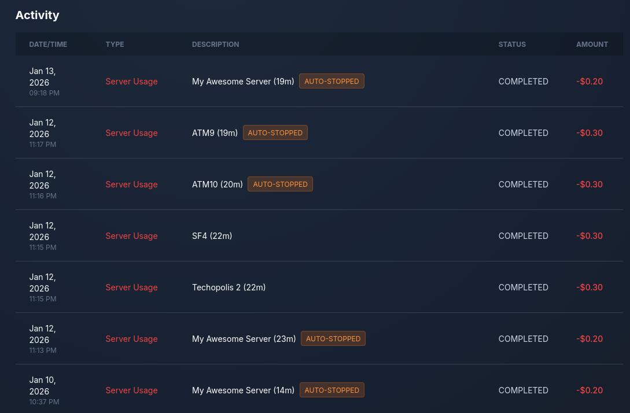Image resolution: width=630 pixels, height=413 pixels.
Task: Click the COMPLETED status on the Jan 13 row
Action: coord(523,82)
